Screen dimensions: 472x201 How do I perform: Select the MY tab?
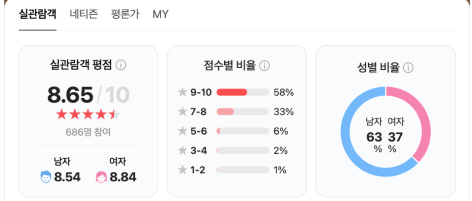click(x=160, y=14)
